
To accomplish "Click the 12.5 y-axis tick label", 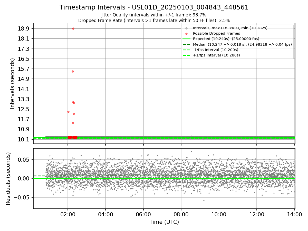I will click(24, 109).
